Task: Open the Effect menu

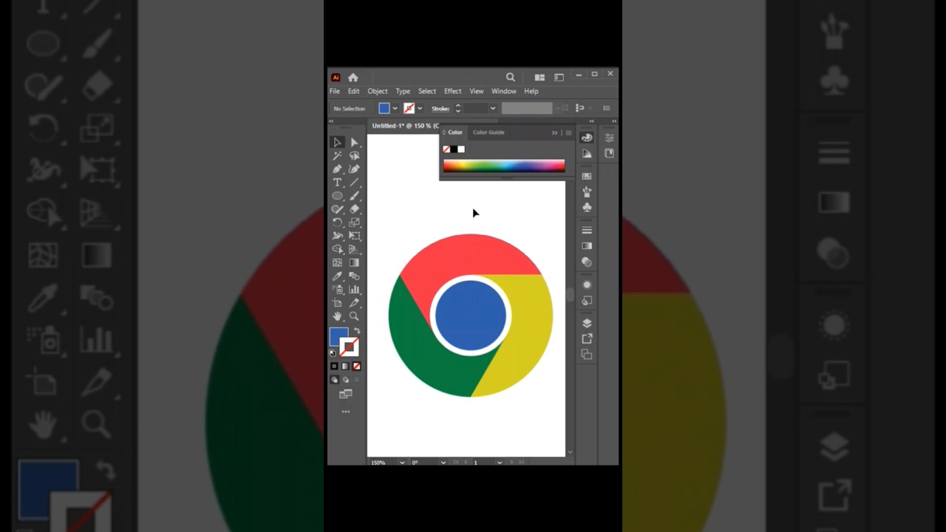Action: tap(453, 91)
